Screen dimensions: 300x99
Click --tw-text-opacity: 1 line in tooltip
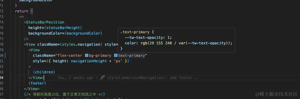pos(148,37)
